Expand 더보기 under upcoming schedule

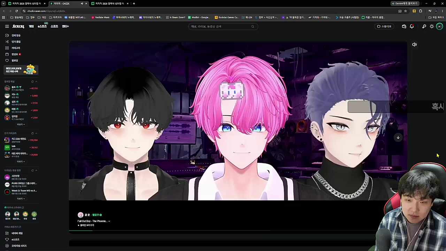tap(21, 199)
